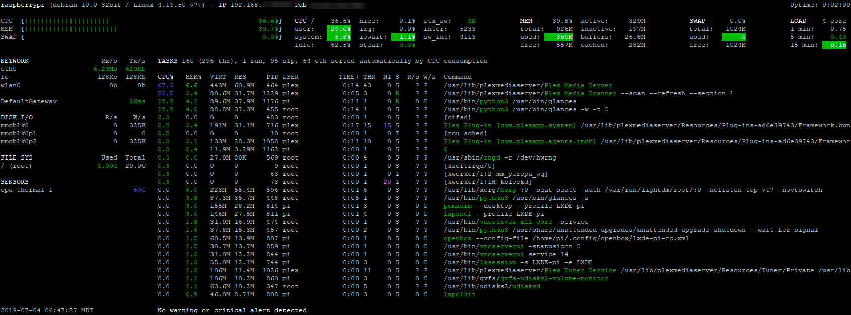Image resolution: width=851 pixels, height=315 pixels.
Task: Click the buffers value 26.8M
Action: click(635, 37)
